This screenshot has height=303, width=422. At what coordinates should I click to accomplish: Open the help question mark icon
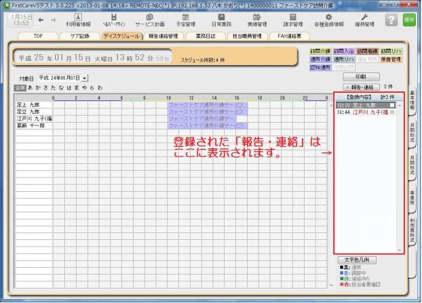point(391,20)
